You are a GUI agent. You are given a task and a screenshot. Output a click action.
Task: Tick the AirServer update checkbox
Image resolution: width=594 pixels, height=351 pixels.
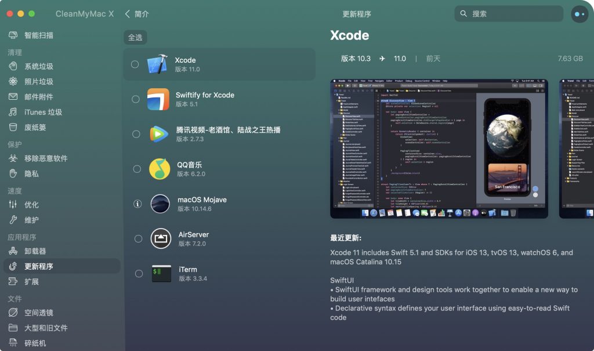[x=139, y=239]
